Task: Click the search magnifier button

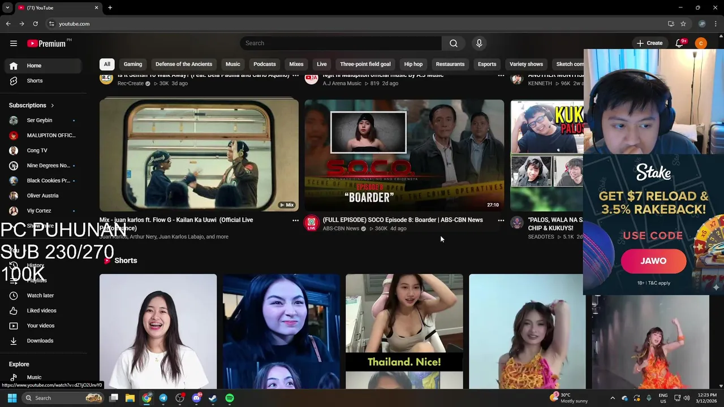Action: point(454,44)
